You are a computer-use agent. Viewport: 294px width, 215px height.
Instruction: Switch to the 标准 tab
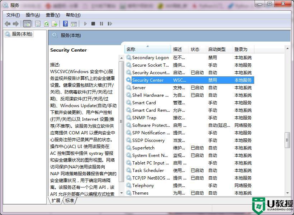70,201
